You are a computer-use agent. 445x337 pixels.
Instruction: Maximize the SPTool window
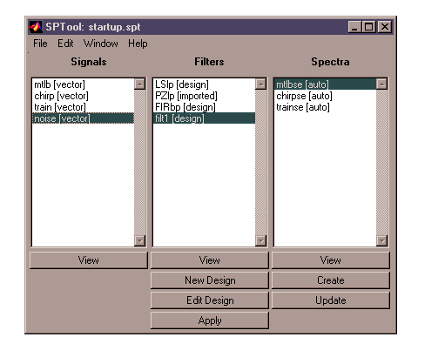(x=368, y=27)
